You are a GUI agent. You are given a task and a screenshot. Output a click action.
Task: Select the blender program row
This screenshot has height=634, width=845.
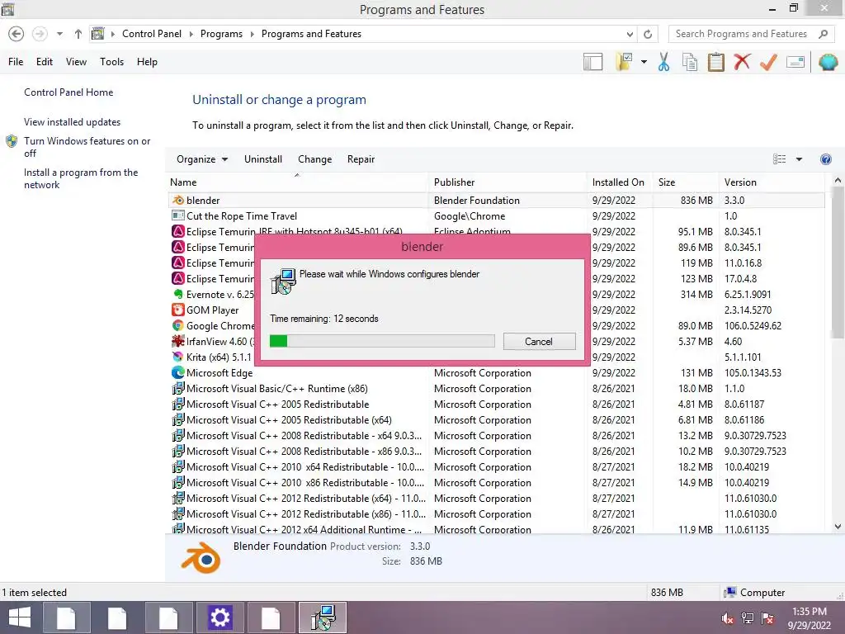click(496, 200)
